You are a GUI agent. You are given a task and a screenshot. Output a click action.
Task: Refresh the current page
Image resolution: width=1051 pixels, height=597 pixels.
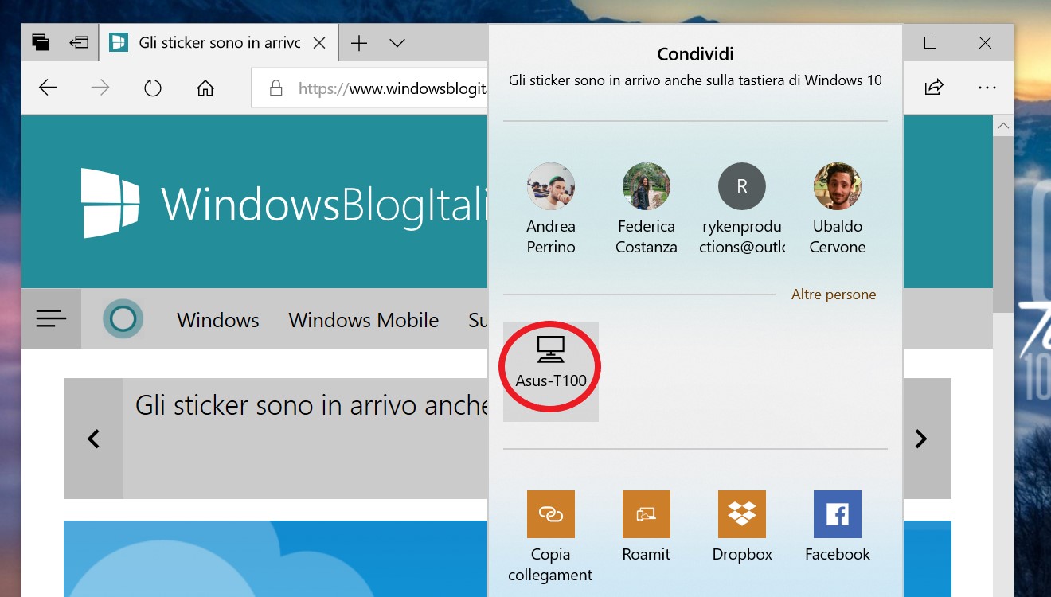(153, 88)
